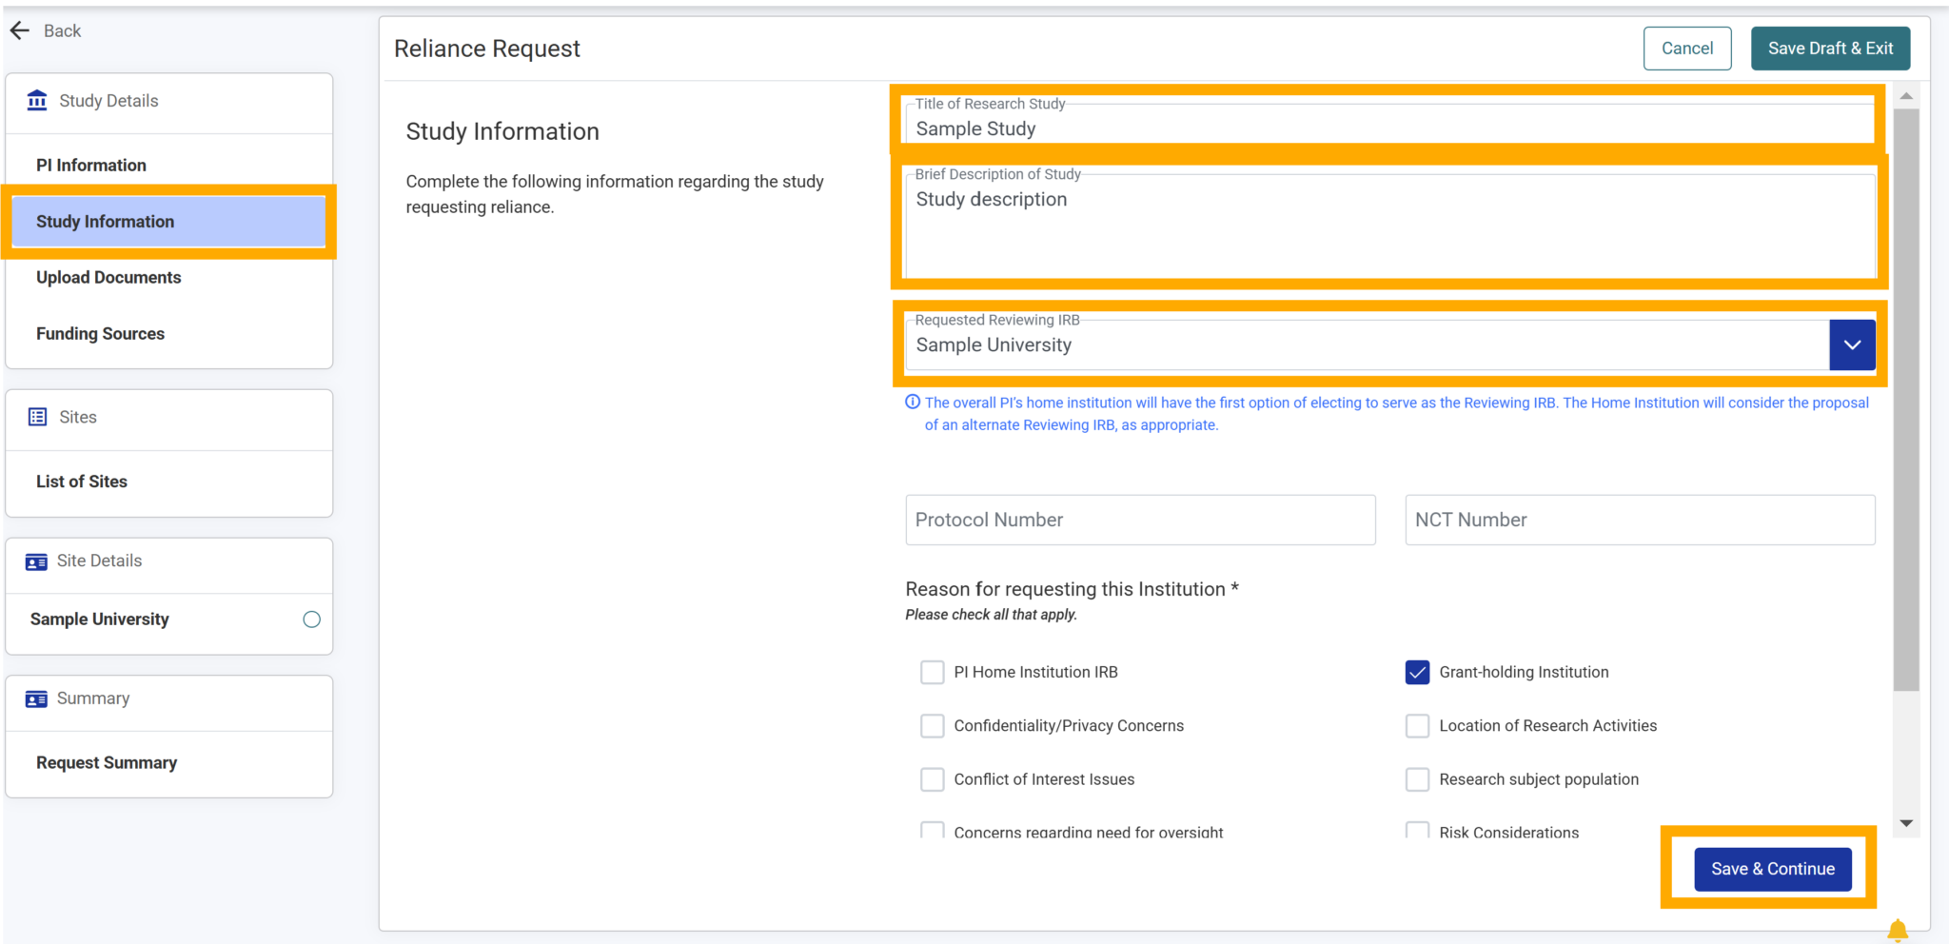
Task: Select the Sample University radio button
Action: (311, 619)
